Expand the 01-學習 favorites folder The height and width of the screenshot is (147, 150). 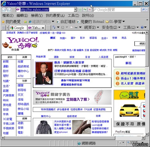click(115, 22)
